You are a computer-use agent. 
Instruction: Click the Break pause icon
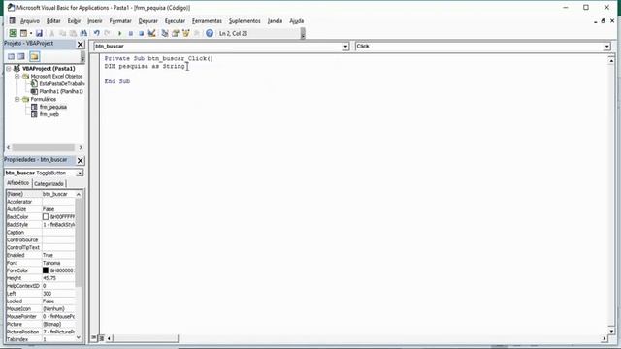coord(130,33)
